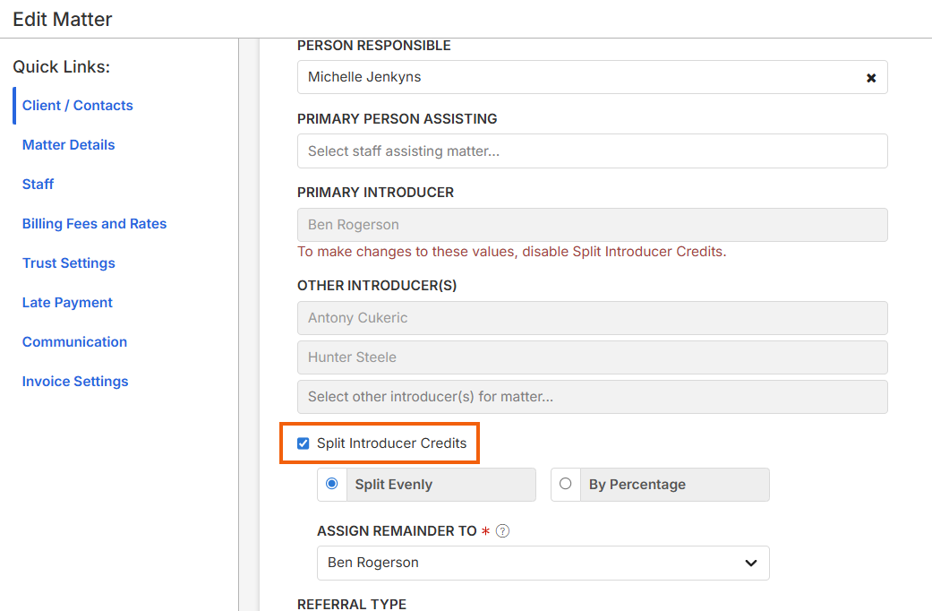Navigate to Billing Fees and Rates

click(94, 224)
